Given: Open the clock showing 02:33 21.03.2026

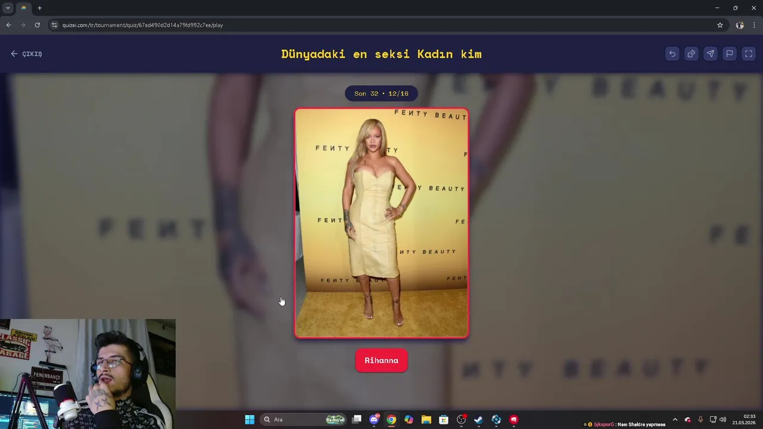Looking at the screenshot, I should point(744,419).
